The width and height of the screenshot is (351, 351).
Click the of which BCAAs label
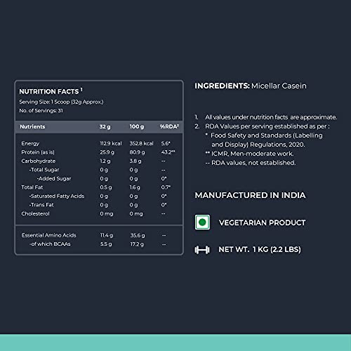(50, 244)
